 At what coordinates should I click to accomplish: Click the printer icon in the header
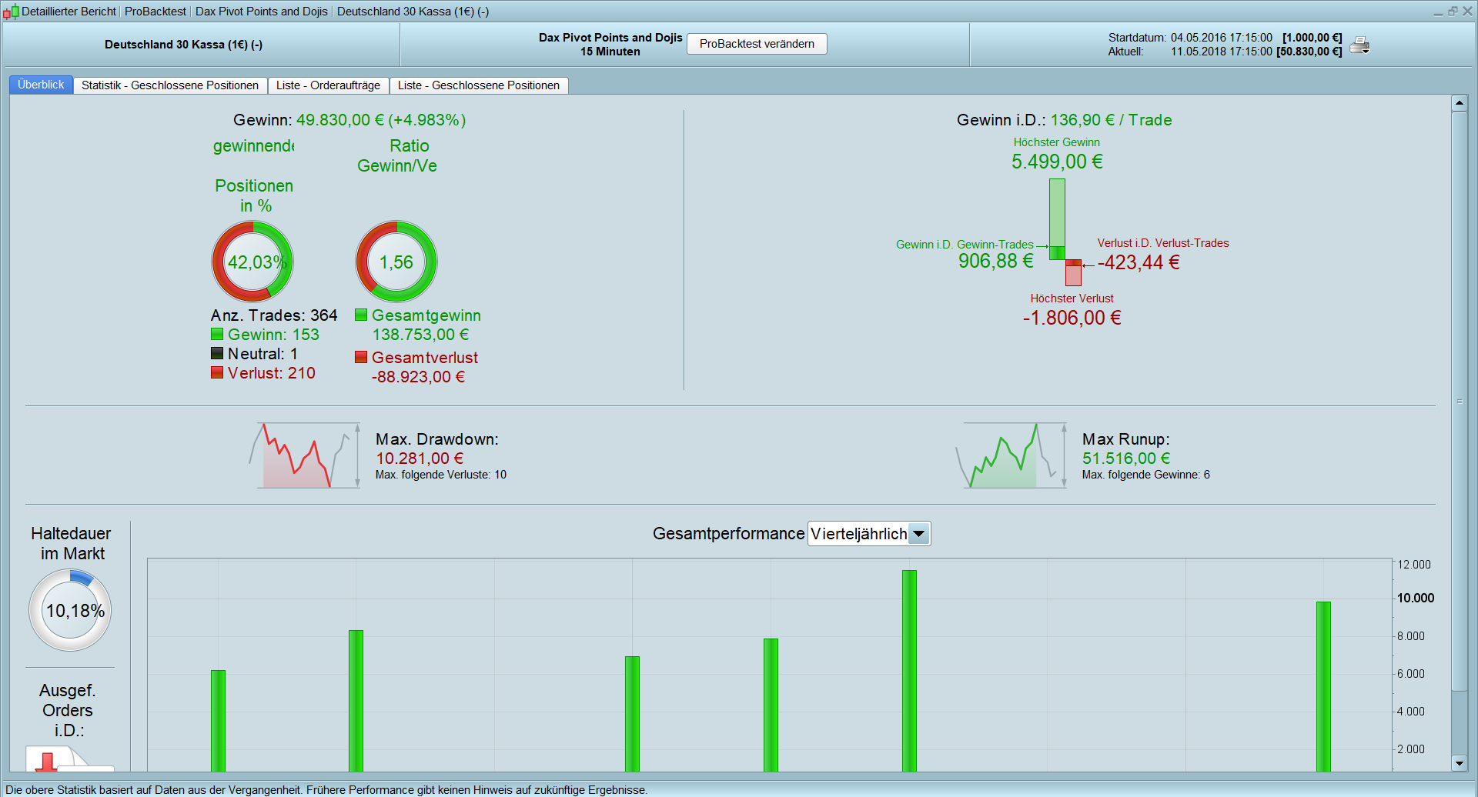pos(1360,45)
